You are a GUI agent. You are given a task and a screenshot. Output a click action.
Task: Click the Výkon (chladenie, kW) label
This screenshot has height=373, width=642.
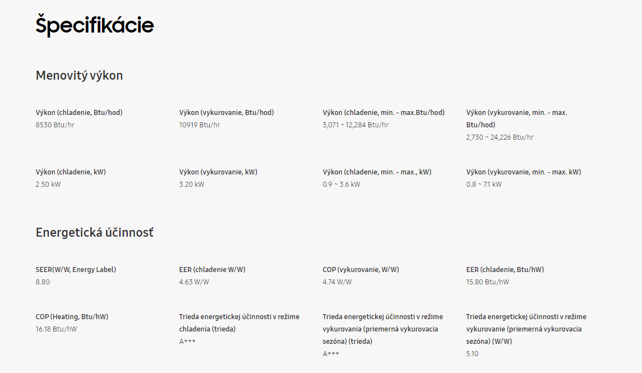coord(71,172)
